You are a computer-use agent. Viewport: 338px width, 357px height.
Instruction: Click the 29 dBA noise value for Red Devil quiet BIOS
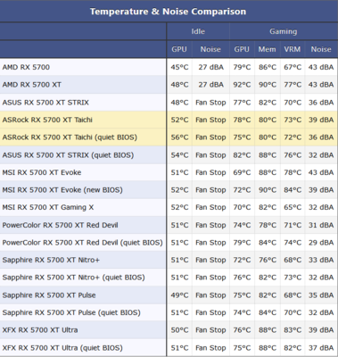coord(321,243)
